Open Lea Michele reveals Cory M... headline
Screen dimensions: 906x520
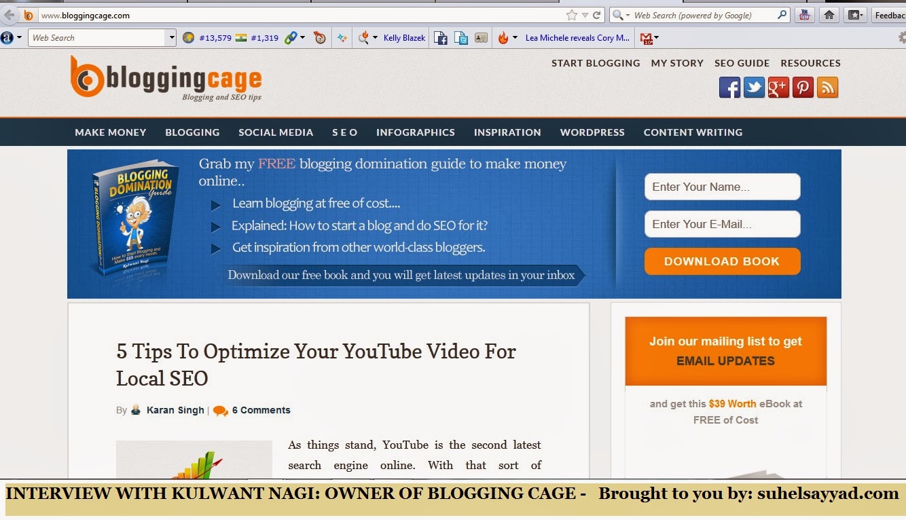(577, 38)
